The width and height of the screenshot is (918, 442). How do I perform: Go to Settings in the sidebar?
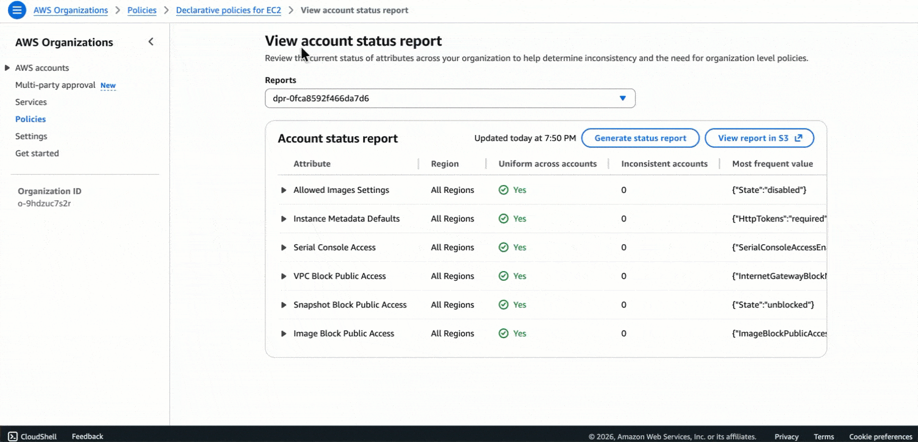31,136
